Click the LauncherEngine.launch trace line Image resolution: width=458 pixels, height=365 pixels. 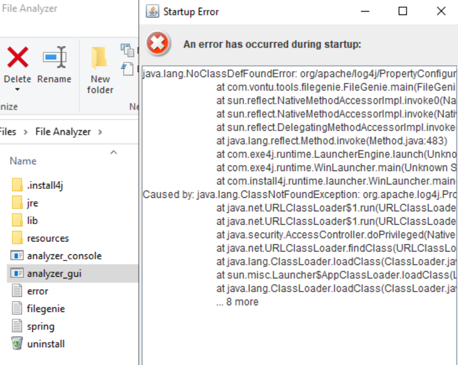(336, 154)
